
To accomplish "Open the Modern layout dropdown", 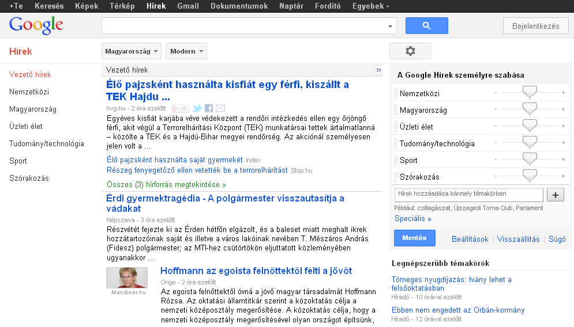I will coord(186,51).
